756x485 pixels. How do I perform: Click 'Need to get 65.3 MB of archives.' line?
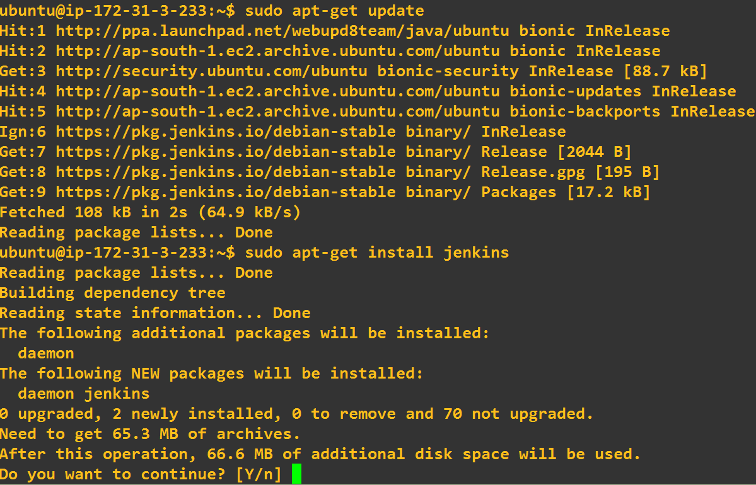tap(150, 434)
